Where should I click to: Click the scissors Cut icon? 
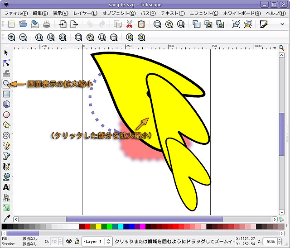point(130,24)
